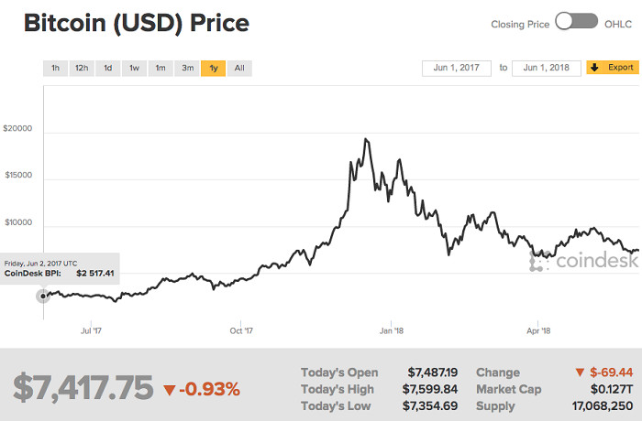Choose the 3m range button
Image resolution: width=642 pixels, height=421 pixels.
point(187,69)
